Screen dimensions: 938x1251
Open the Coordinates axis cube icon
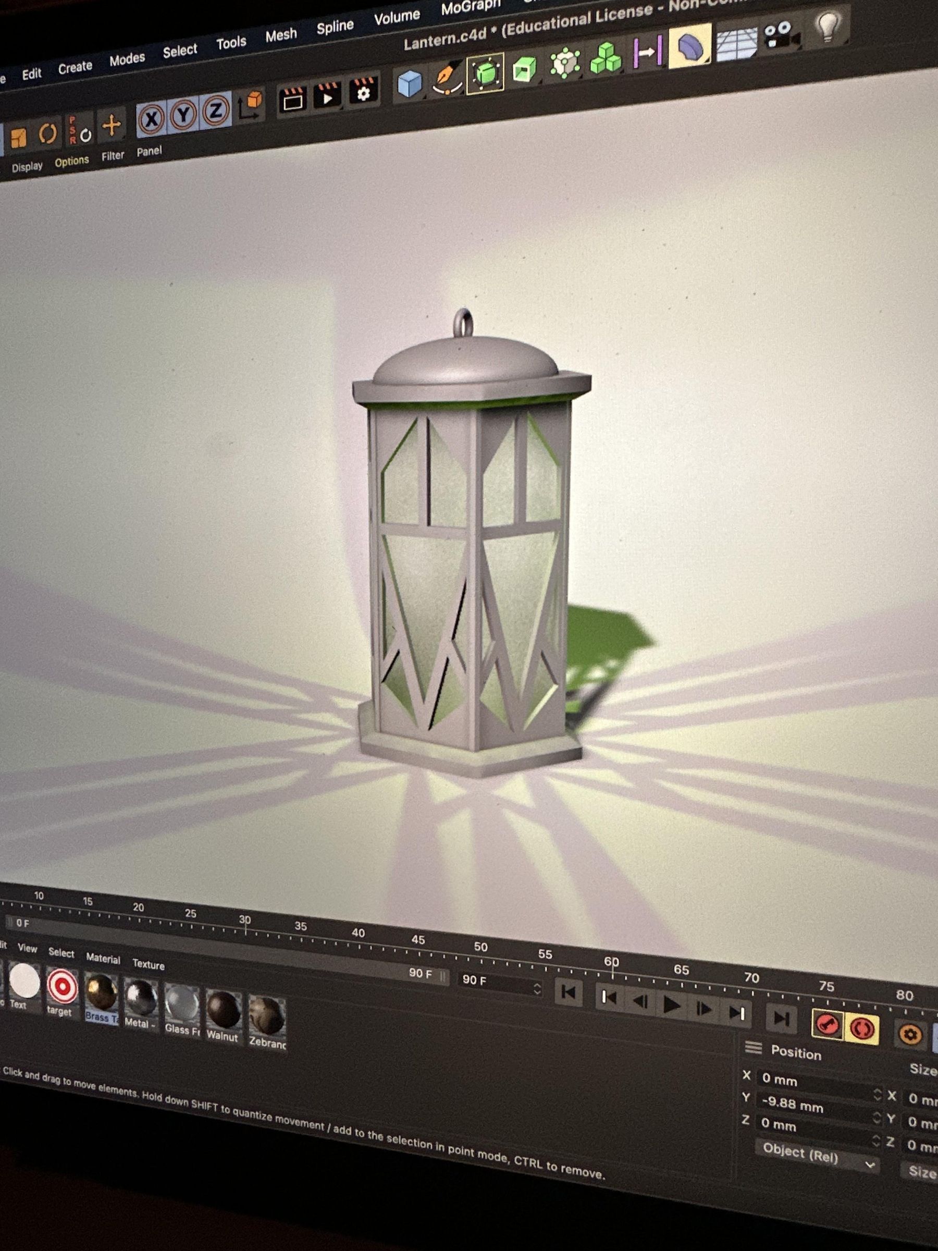[x=253, y=100]
